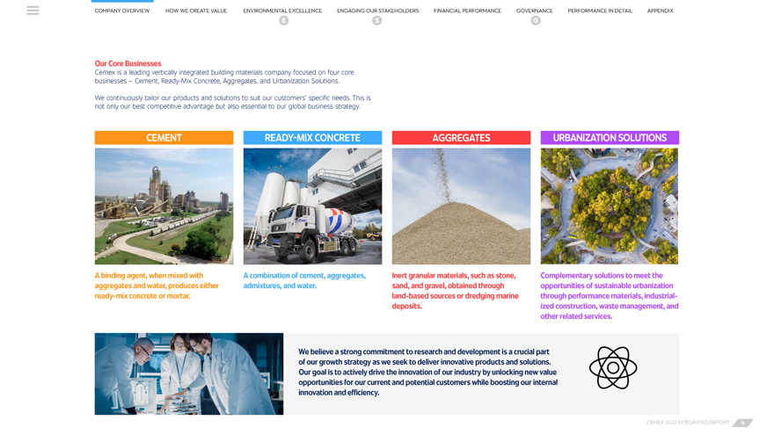
Task: Click the 'CEMEX 2022 INTEGRATED REPORT' footer
Action: [688, 423]
